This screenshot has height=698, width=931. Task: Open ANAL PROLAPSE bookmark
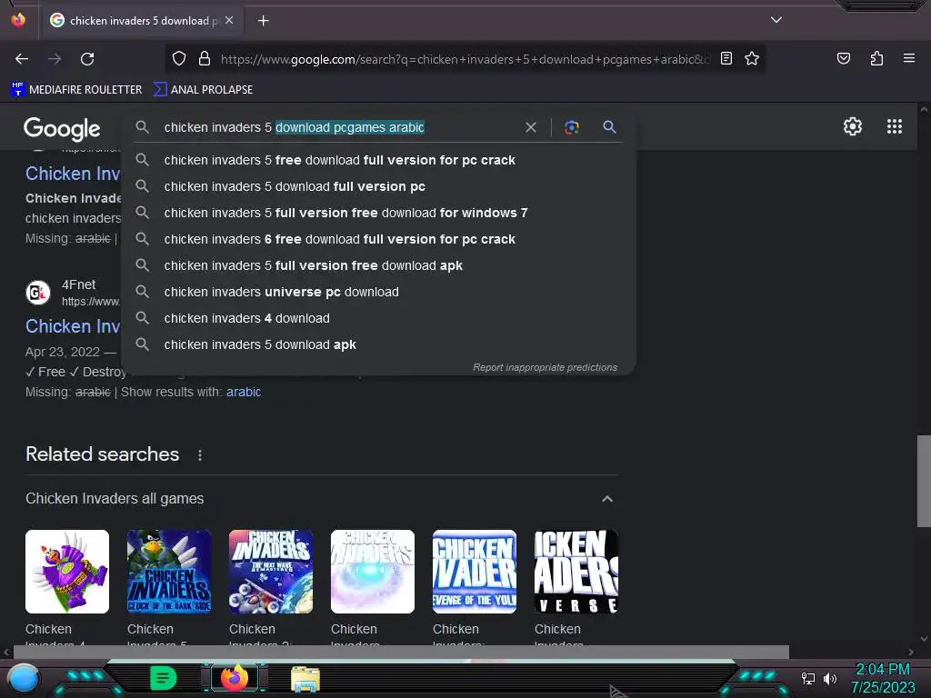(203, 90)
